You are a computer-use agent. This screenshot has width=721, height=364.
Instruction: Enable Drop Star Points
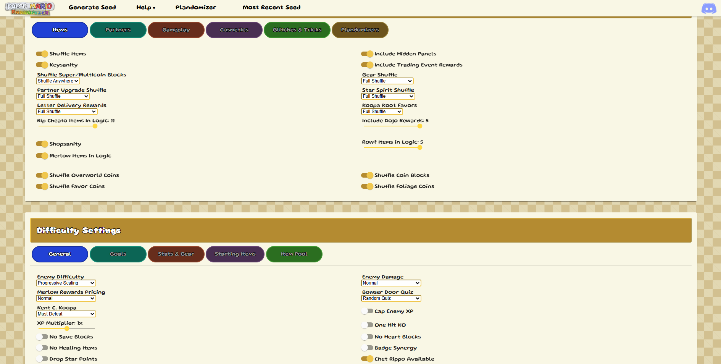[x=42, y=359]
